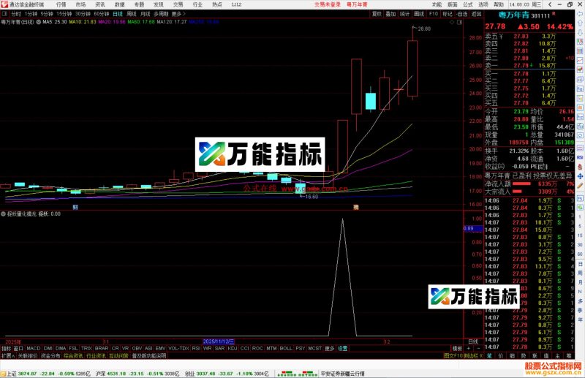This screenshot has width=585, height=378.
Task: Open the 发现 menu
Action: pos(159,4)
